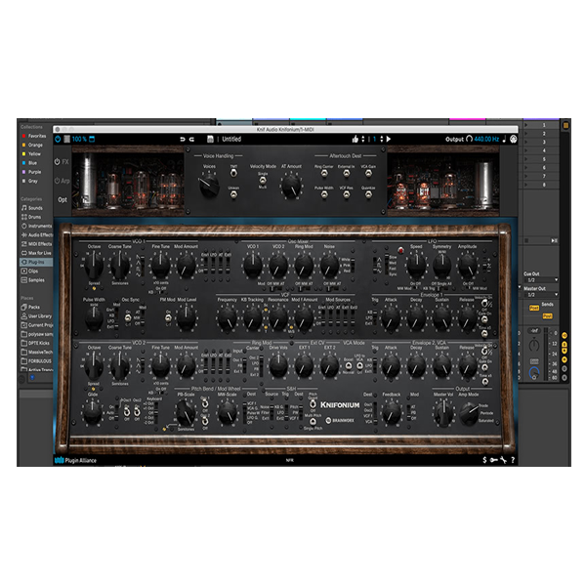The height and width of the screenshot is (586, 586).
Task: Select Sounds category in browser
Action: [32, 208]
